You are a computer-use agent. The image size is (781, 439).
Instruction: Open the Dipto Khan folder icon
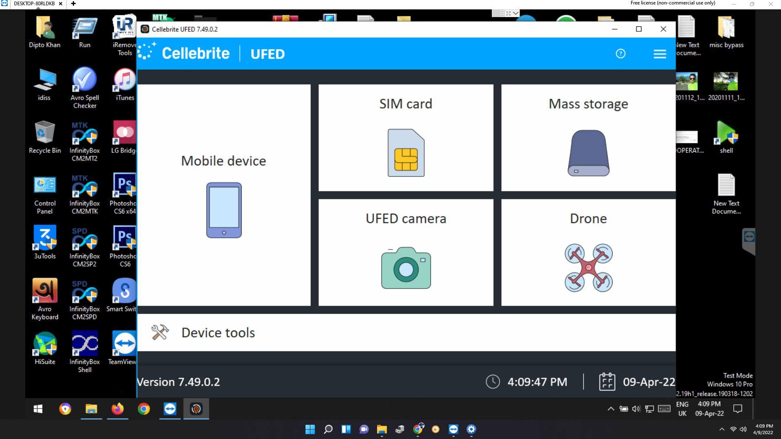click(45, 32)
